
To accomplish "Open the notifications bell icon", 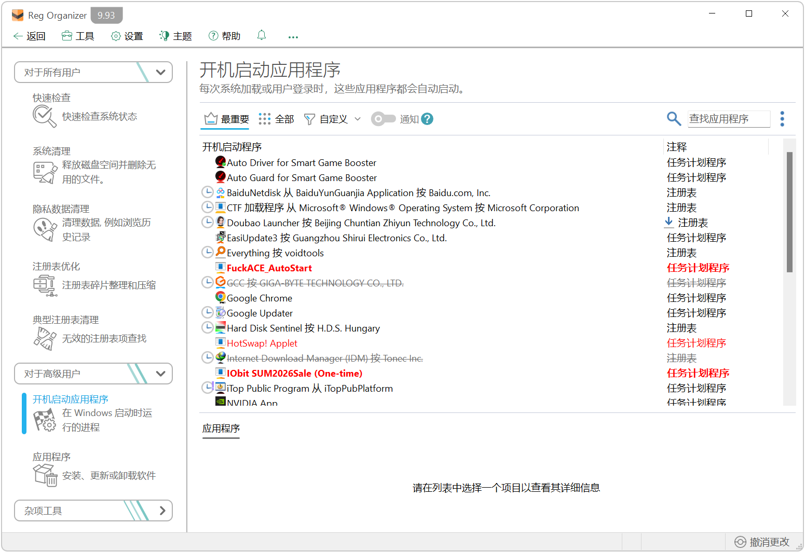I will coord(262,35).
